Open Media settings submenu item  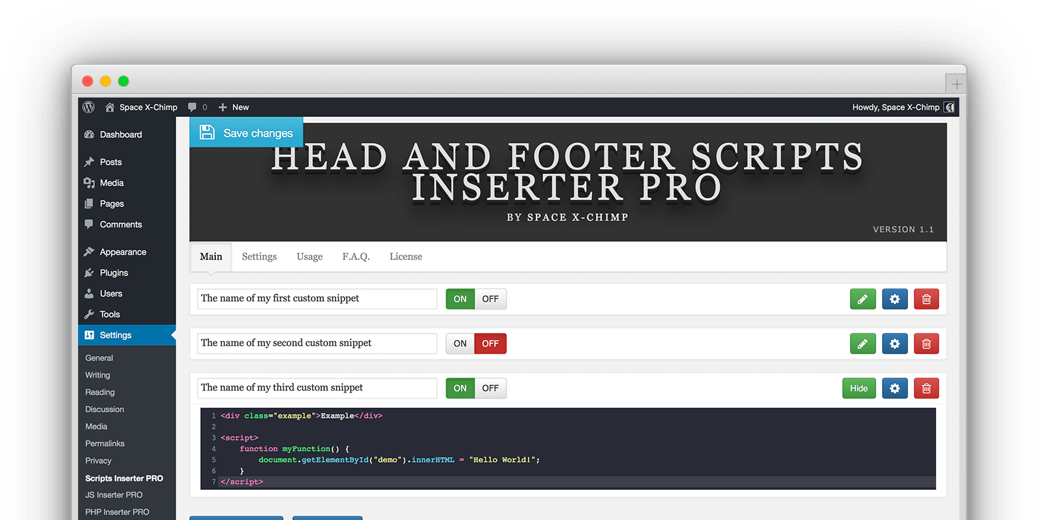[x=96, y=426]
